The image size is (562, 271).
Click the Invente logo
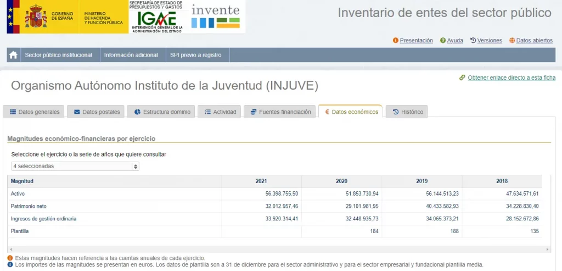[215, 16]
